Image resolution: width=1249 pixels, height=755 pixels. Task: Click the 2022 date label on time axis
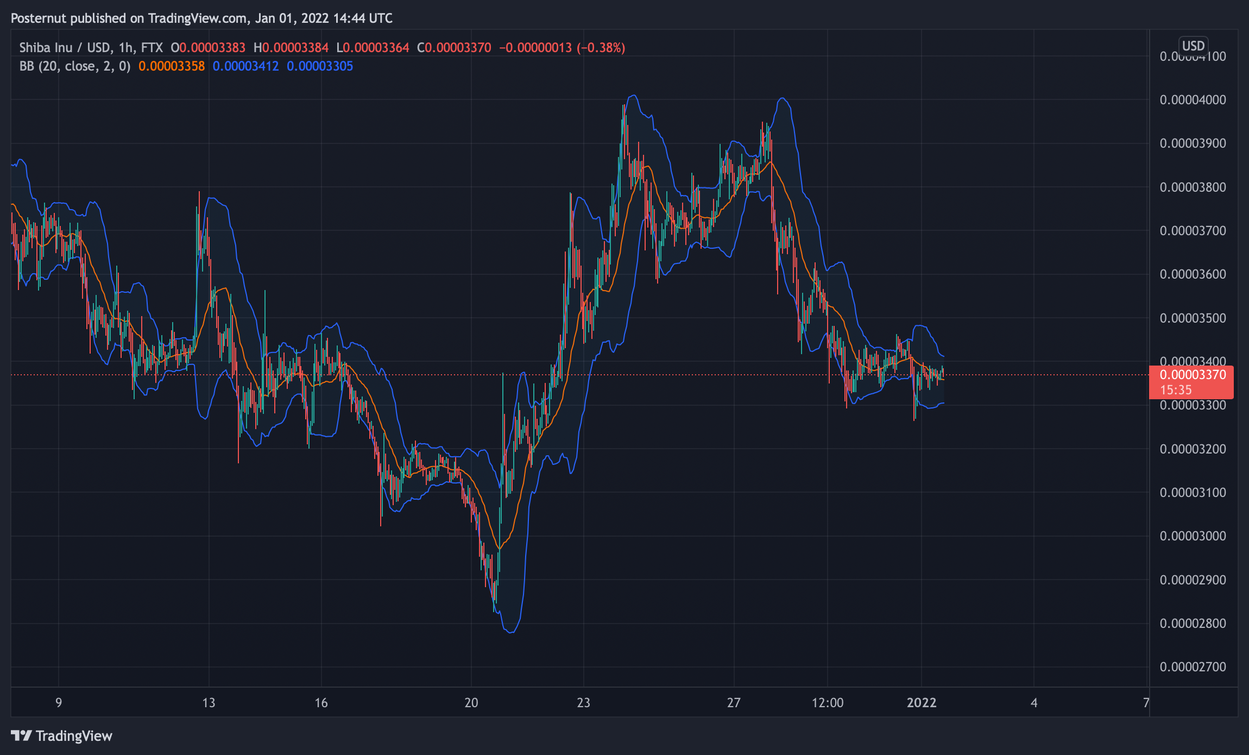pyautogui.click(x=922, y=703)
